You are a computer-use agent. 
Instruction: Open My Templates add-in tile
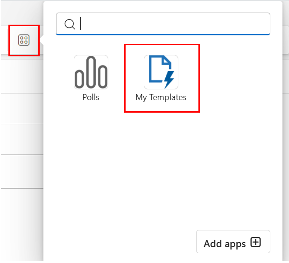[161, 78]
